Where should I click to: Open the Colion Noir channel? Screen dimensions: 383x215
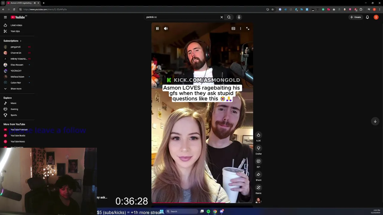[16, 83]
